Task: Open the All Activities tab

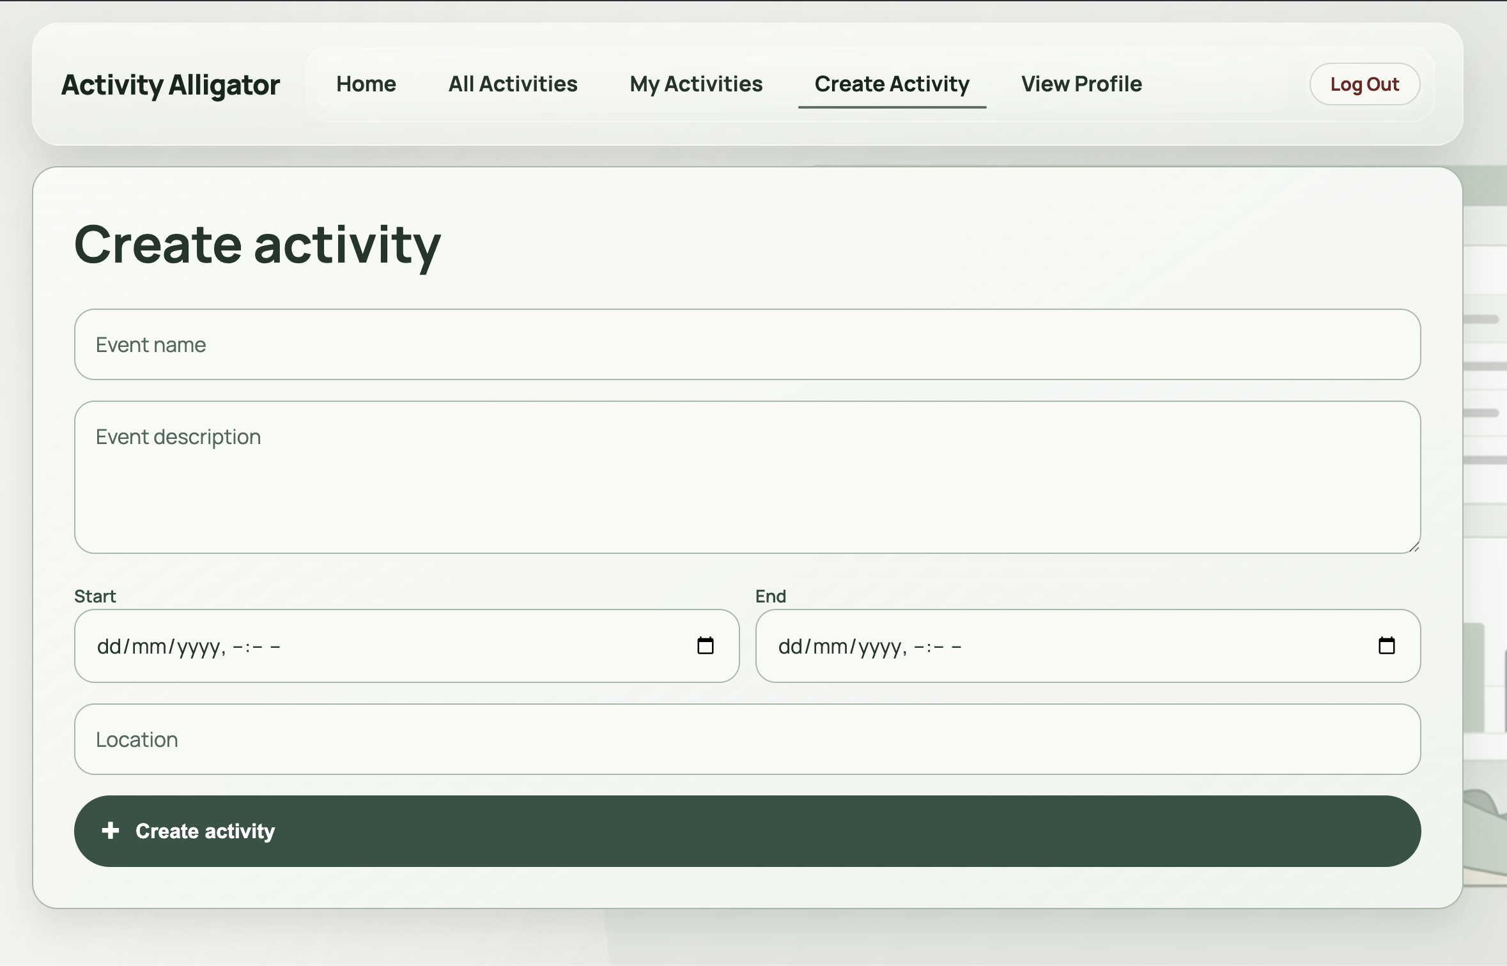Action: 513,84
